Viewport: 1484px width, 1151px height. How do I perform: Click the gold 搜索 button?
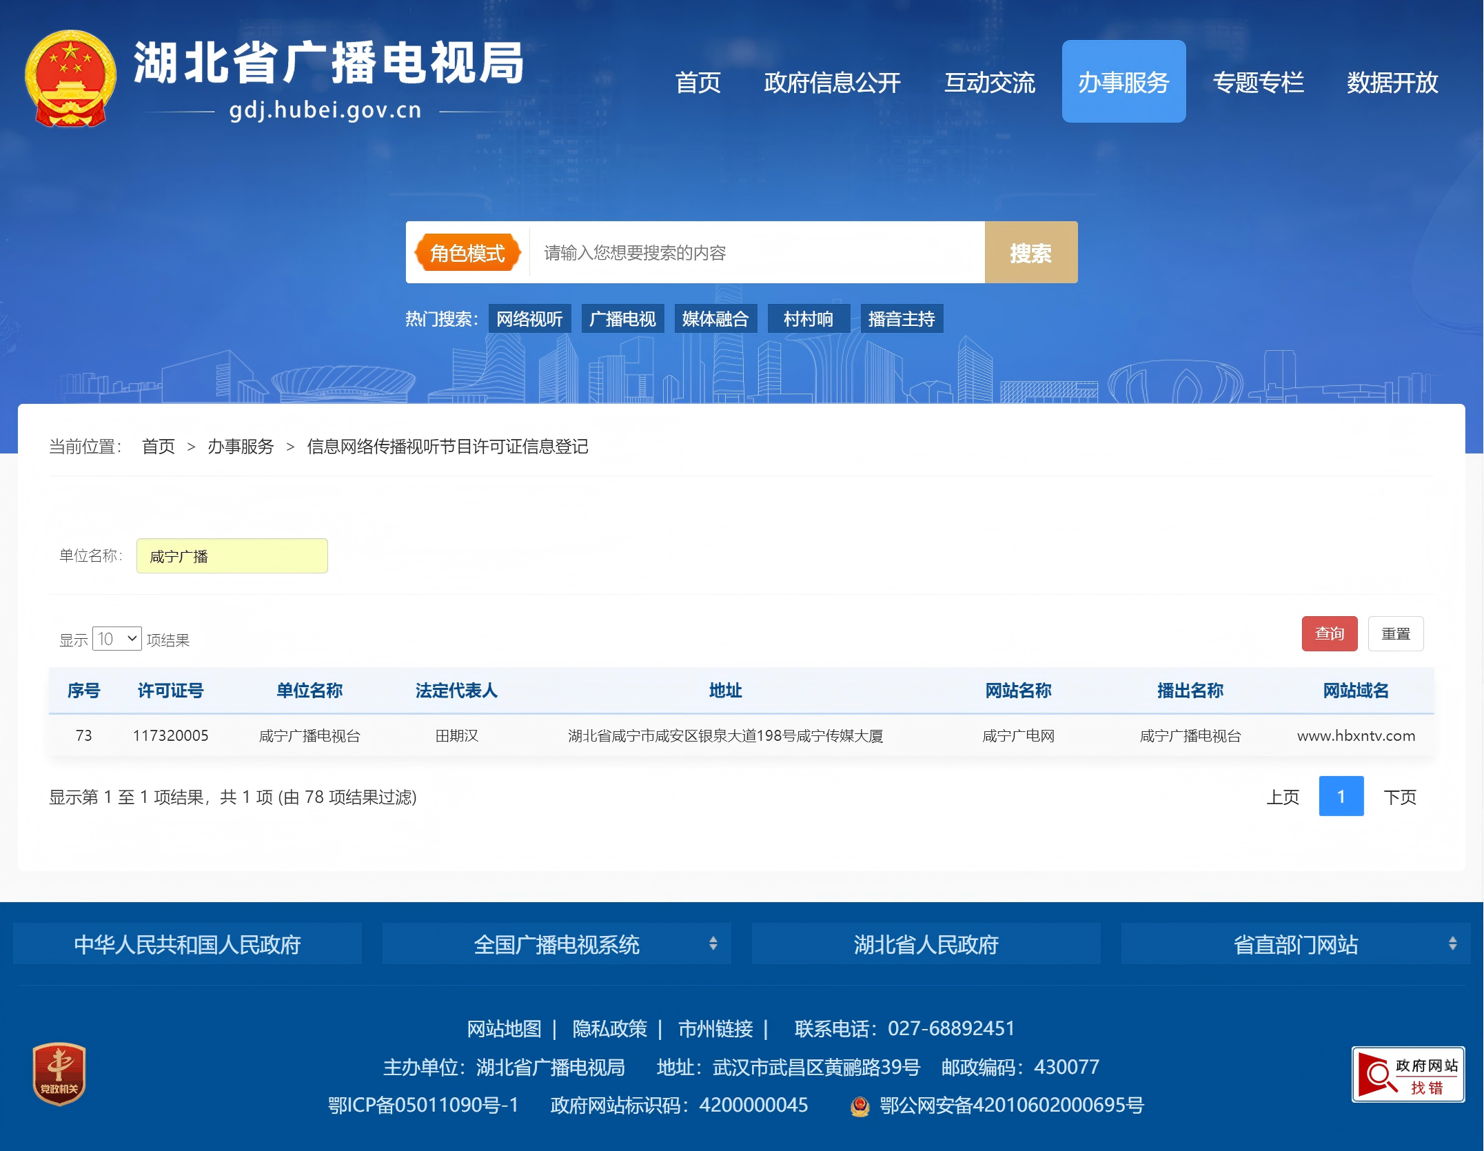(x=1030, y=253)
